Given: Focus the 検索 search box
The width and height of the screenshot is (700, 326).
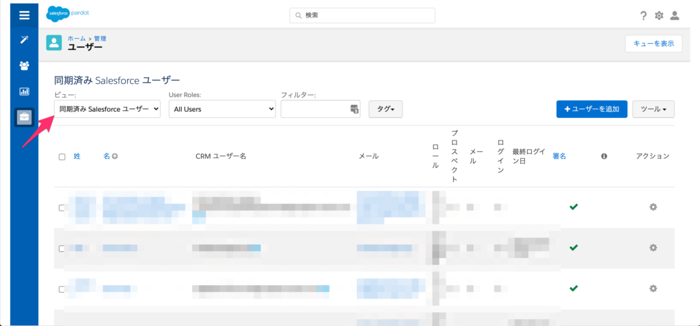Looking at the screenshot, I should [x=362, y=15].
